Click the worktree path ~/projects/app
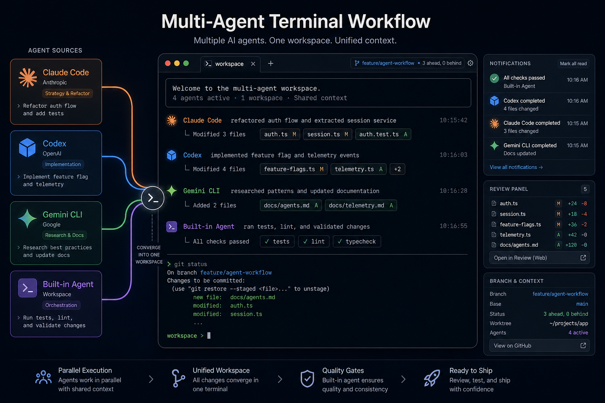Screen dimensions: 605x403 click(569, 324)
